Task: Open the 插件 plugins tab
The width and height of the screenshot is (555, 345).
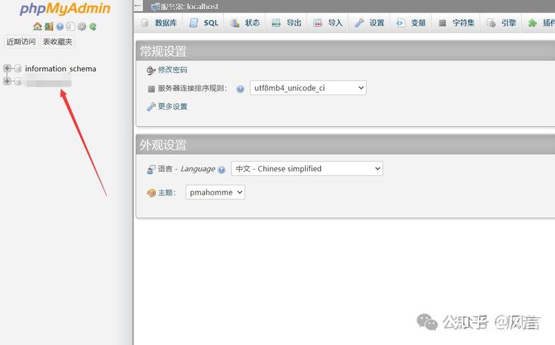Action: coord(538,23)
